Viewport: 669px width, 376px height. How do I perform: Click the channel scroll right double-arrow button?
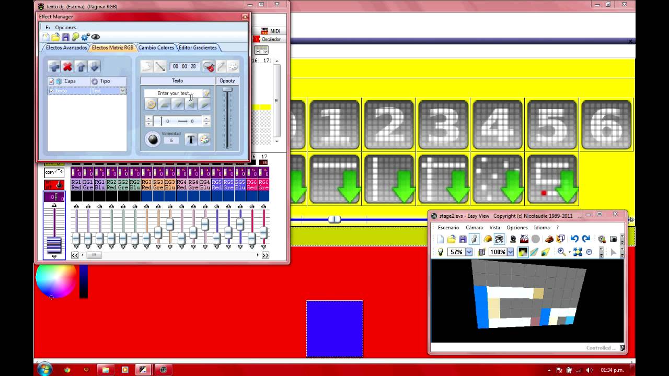[x=265, y=255]
